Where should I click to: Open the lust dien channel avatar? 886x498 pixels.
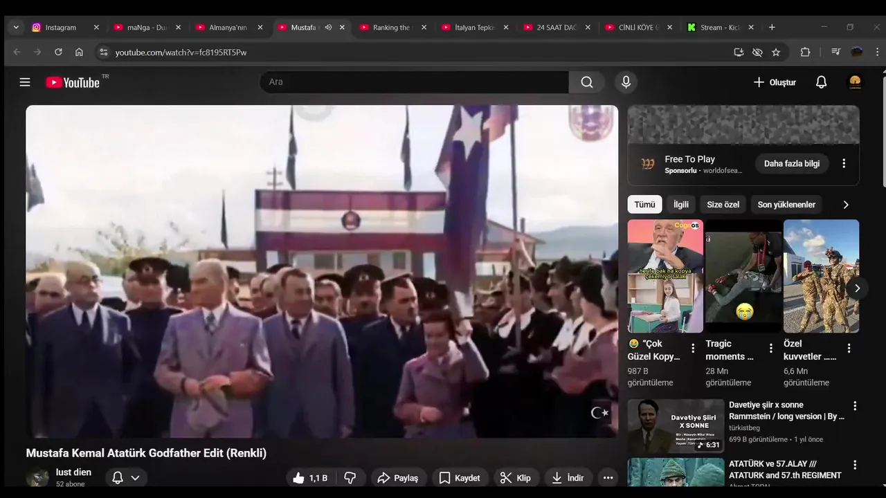(x=37, y=478)
